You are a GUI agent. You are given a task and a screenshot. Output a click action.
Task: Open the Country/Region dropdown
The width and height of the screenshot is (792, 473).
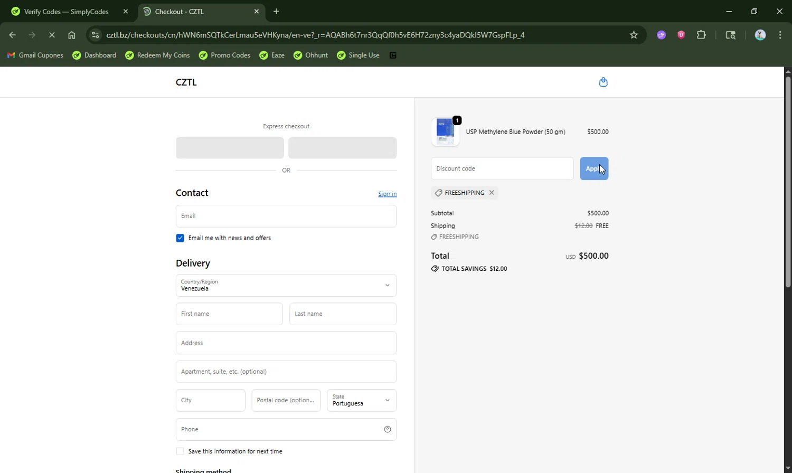click(286, 286)
